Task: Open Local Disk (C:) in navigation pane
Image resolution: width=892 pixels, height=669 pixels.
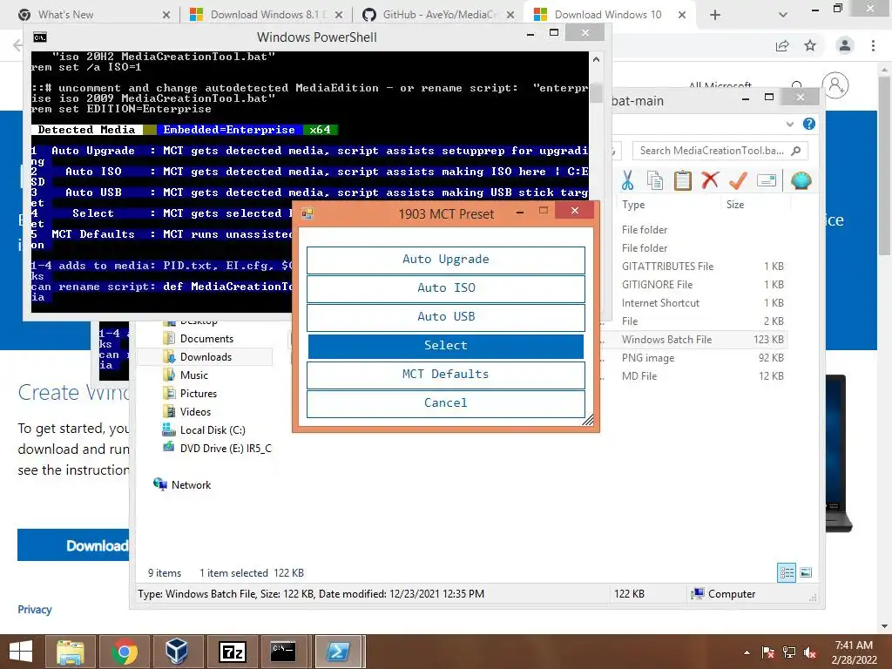Action: [213, 430]
